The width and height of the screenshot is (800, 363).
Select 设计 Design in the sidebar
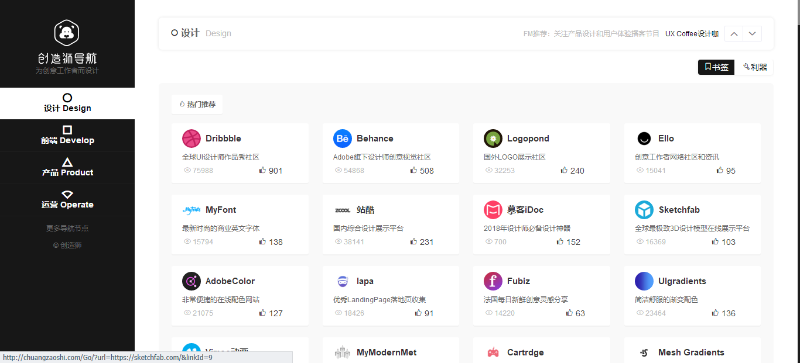tap(67, 103)
